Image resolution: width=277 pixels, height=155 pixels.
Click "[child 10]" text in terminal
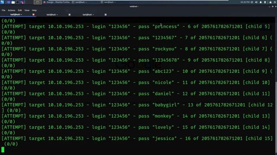[256, 82]
